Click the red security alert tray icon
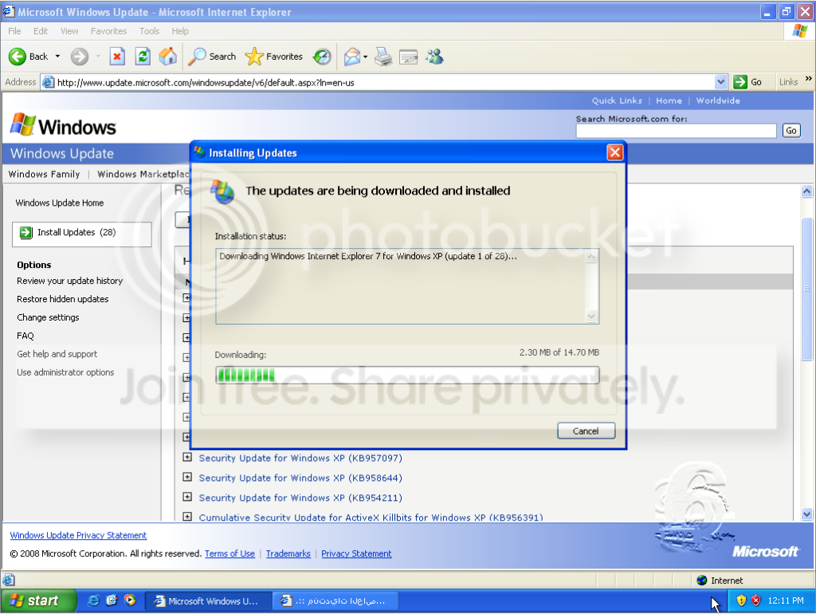The width and height of the screenshot is (816, 614). pos(755,600)
